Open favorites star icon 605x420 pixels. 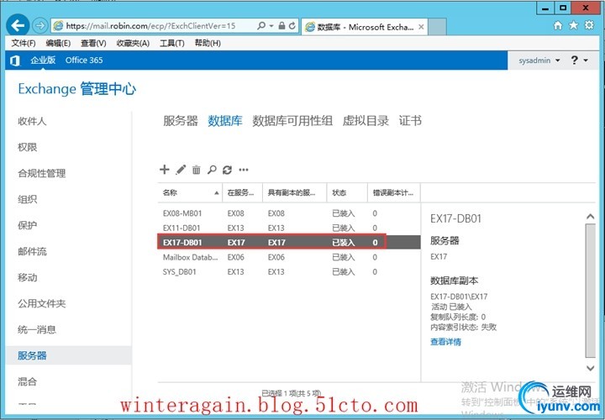[x=573, y=25]
